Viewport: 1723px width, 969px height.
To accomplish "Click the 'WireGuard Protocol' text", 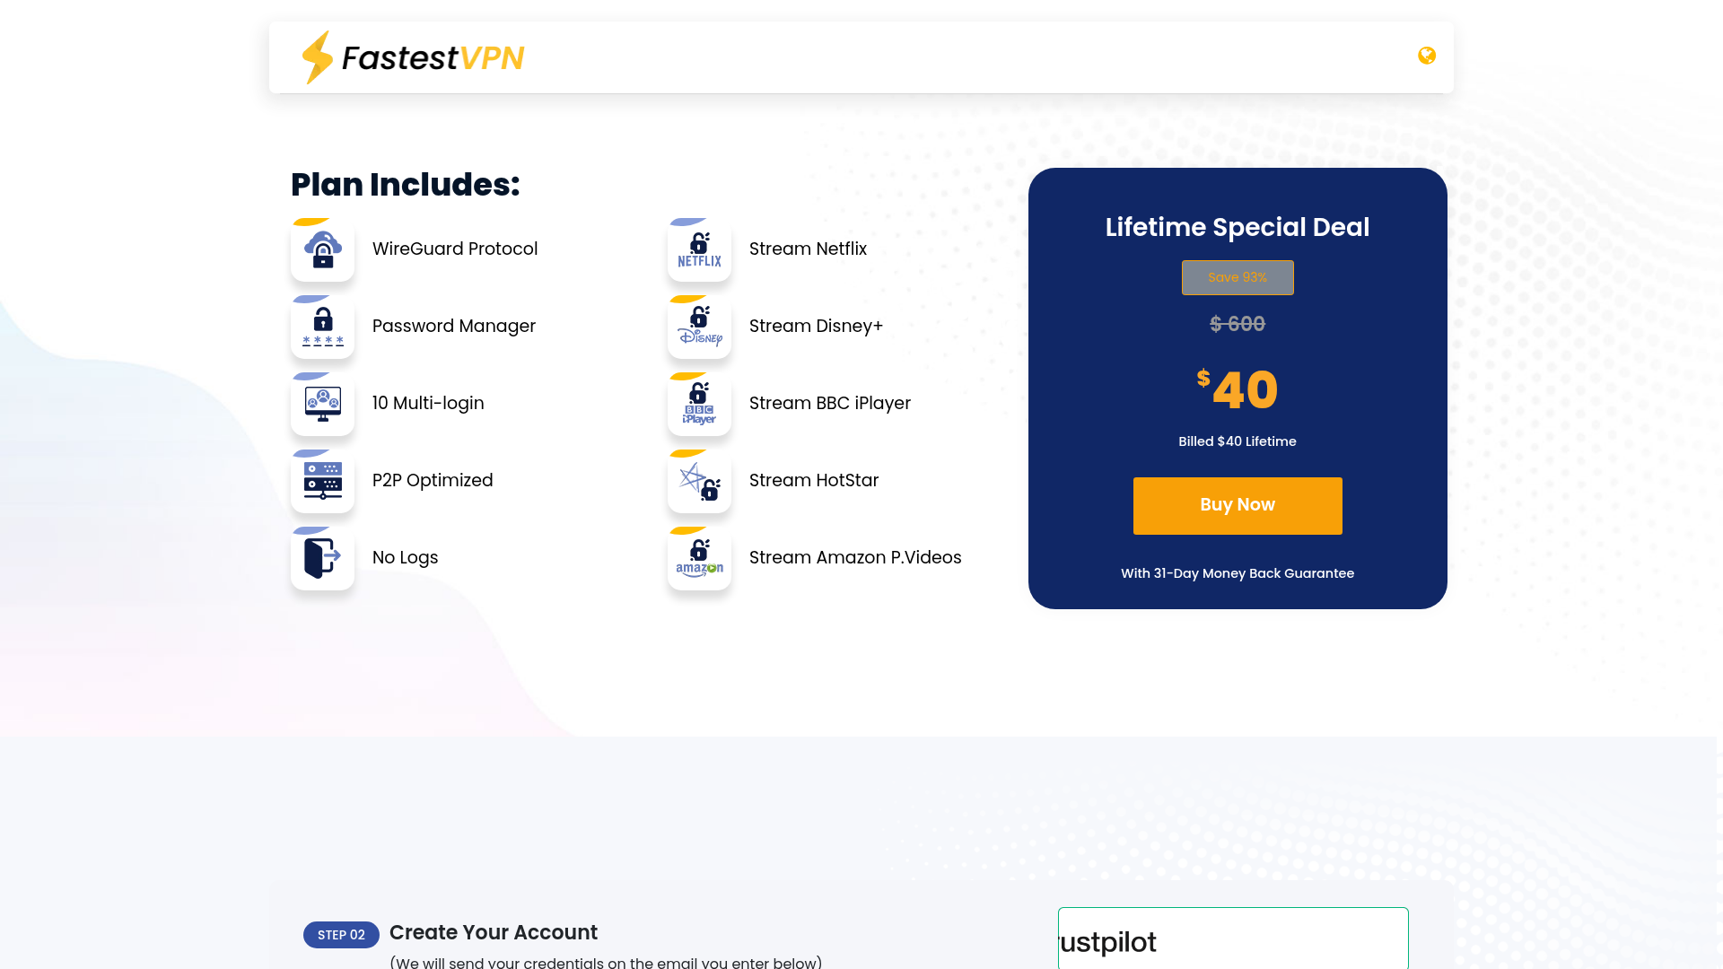I will click(x=455, y=249).
